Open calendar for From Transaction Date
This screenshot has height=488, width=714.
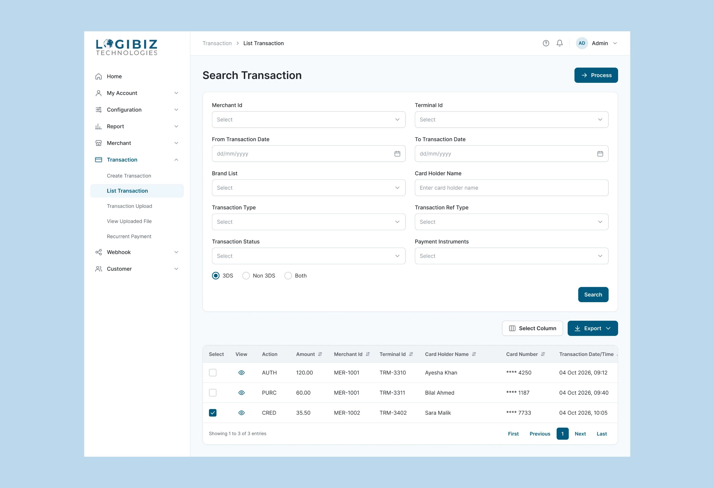[397, 154]
